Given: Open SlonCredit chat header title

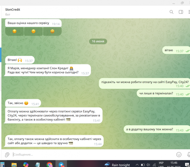Looking at the screenshot, I should tap(13, 9).
